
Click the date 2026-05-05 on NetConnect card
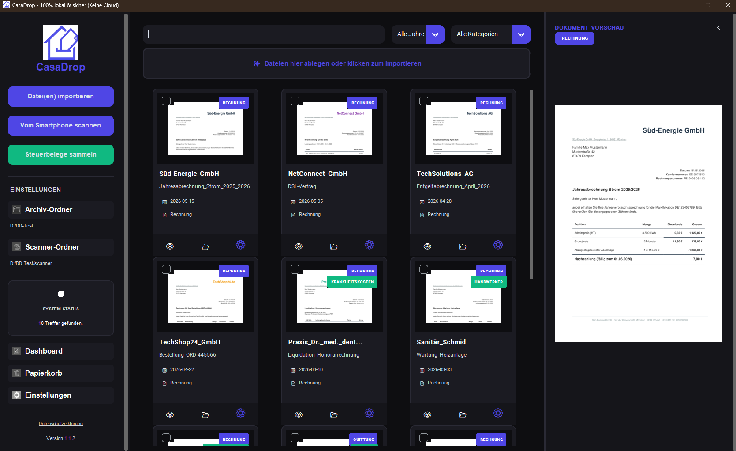click(311, 201)
